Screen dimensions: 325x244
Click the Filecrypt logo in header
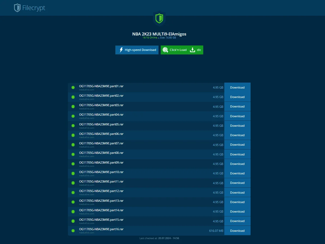29,8
